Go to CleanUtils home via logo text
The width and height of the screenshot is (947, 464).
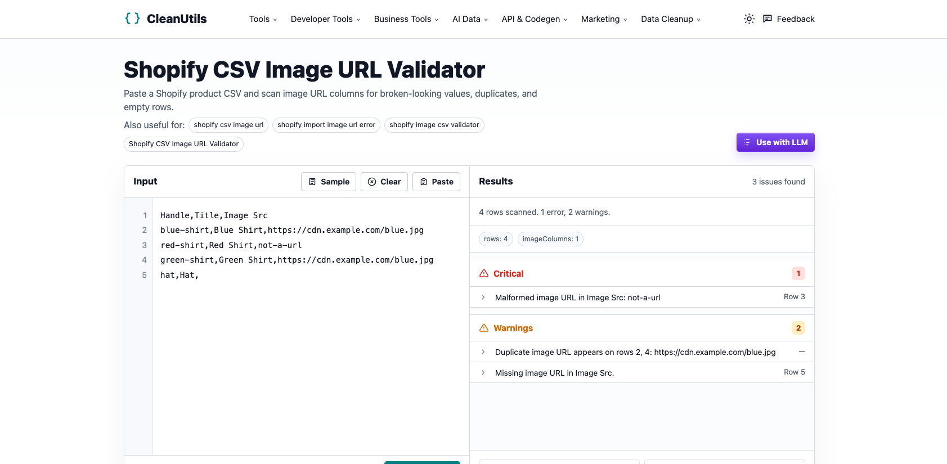click(x=177, y=19)
